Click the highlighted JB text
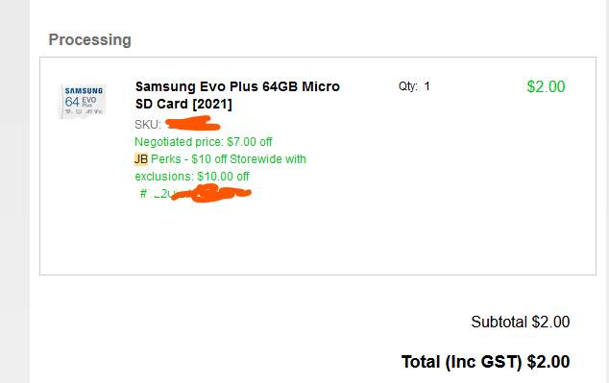Viewport: 609px width, 383px height. 141,159
